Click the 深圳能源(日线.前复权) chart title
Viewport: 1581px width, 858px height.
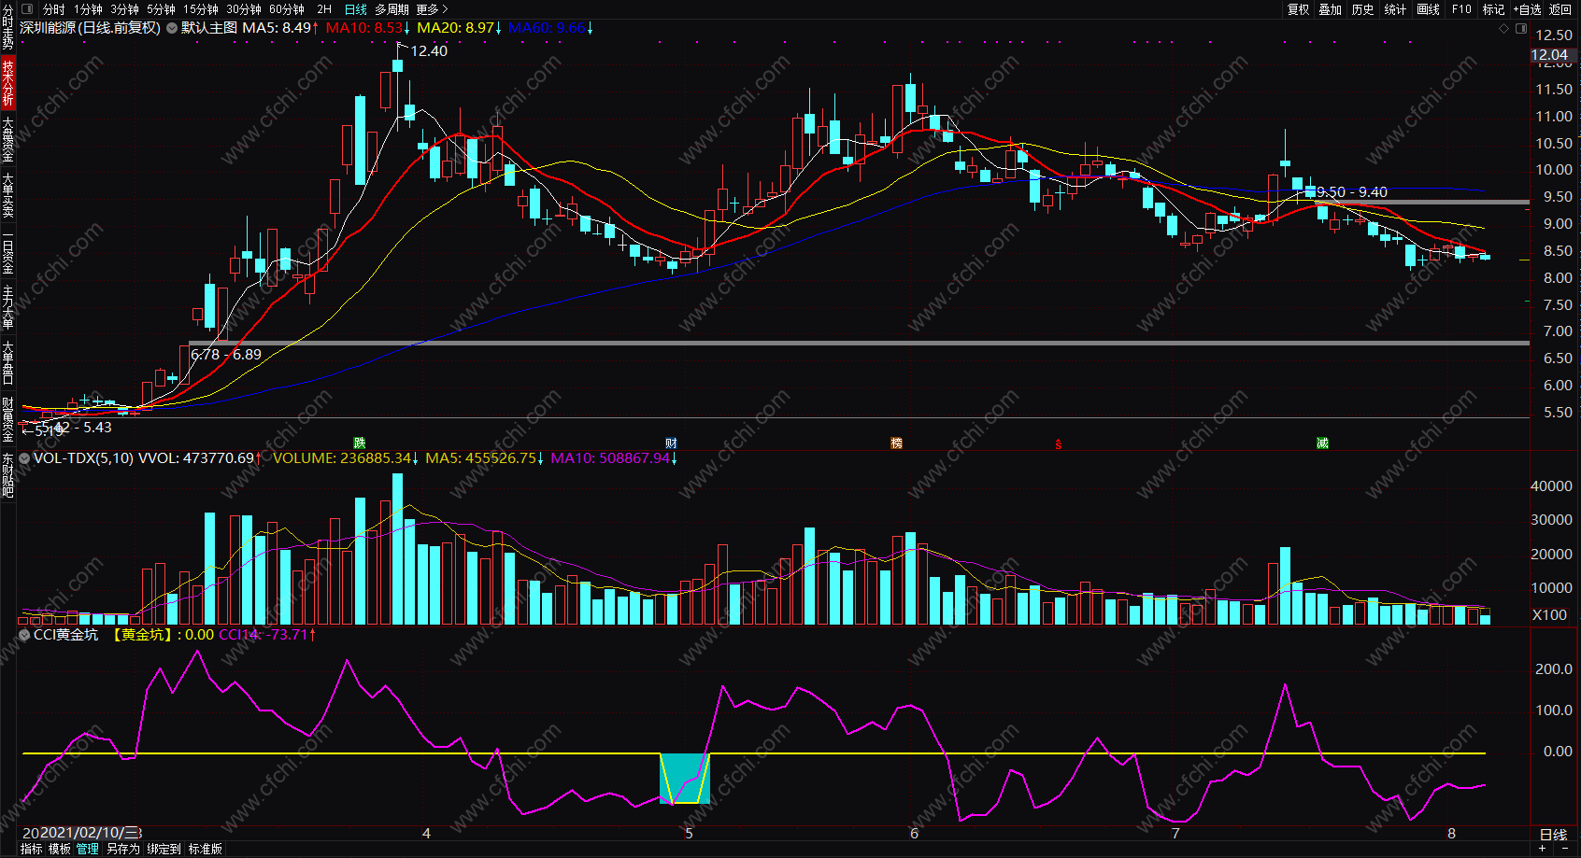coord(91,28)
